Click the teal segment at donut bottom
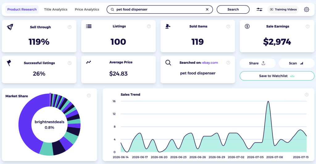 point(47,149)
